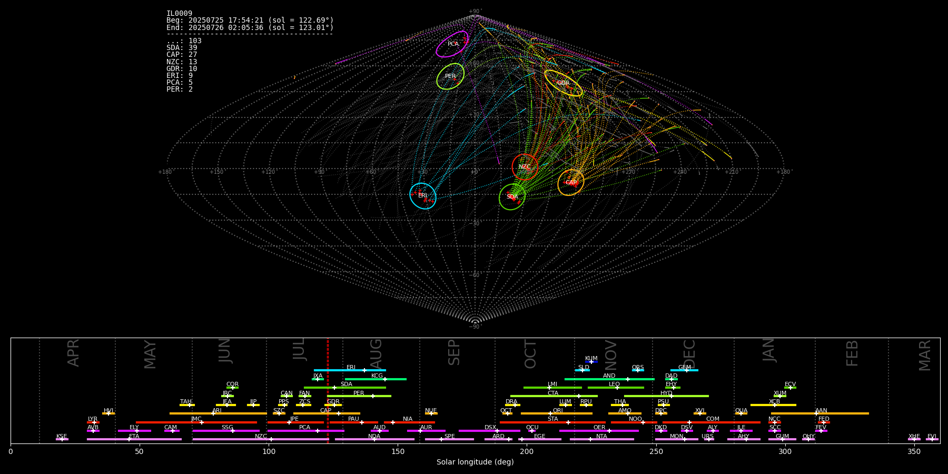Select the orange CAP radiant ellipse on the sky map
Viewport: 948px width, 474px height.
(571, 183)
